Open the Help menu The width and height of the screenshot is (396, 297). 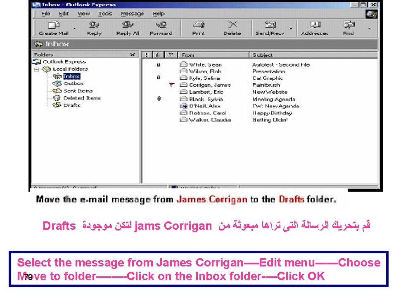[x=158, y=14]
